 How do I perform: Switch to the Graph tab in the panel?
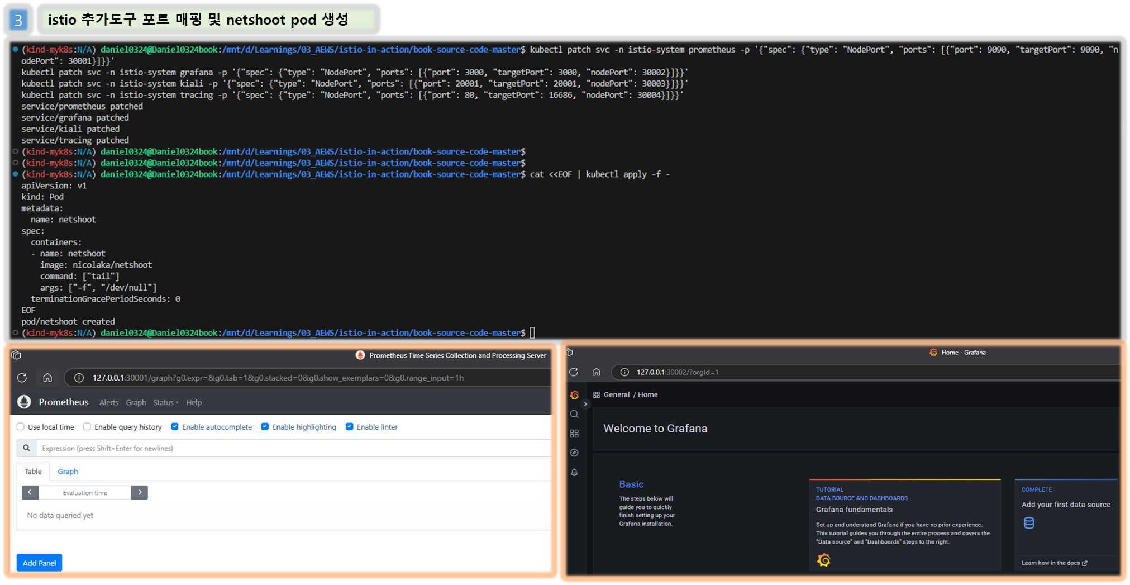[x=68, y=472]
